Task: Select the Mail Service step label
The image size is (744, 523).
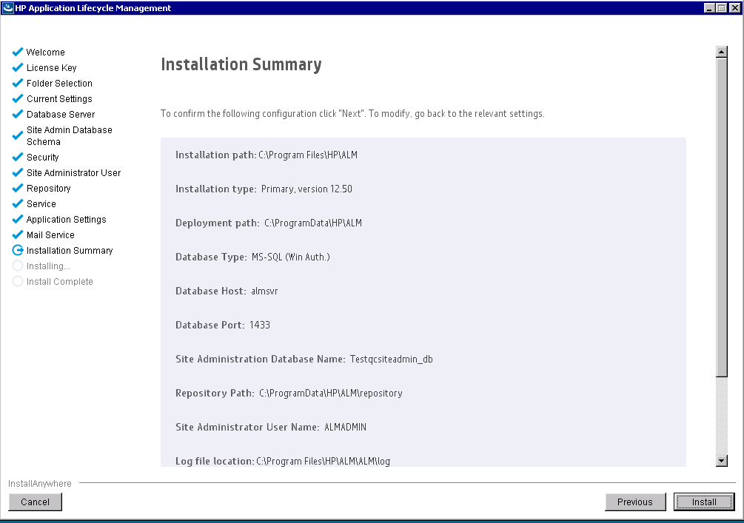Action: point(50,235)
